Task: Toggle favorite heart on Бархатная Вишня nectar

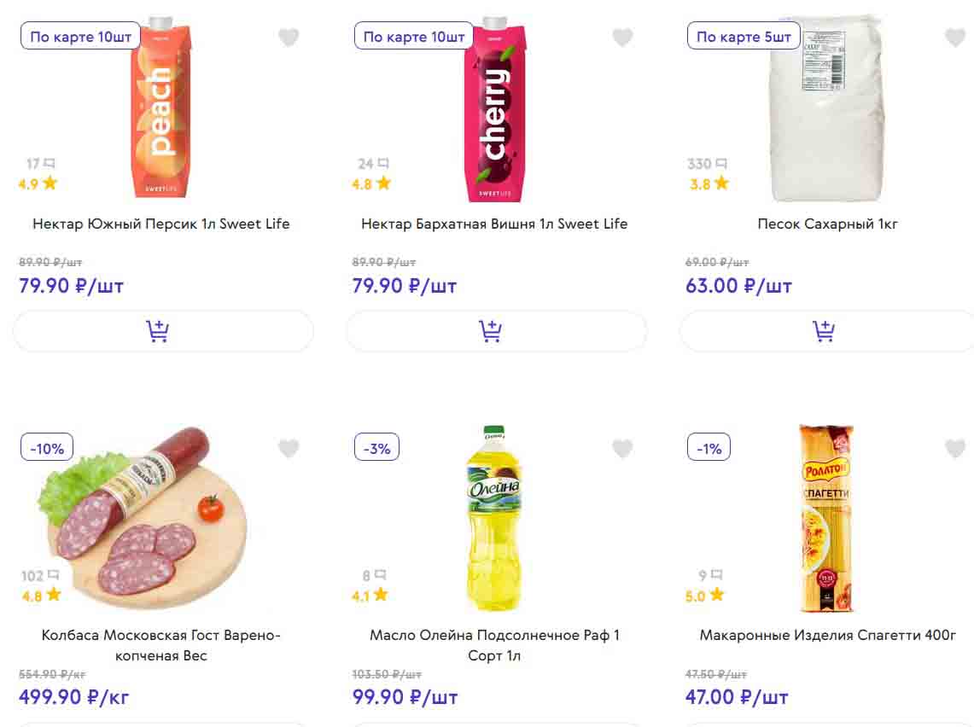Action: [622, 38]
